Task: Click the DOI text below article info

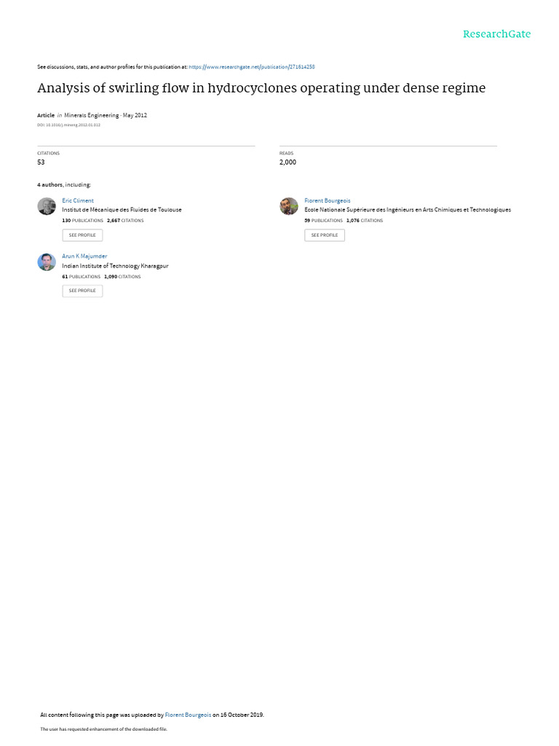Action: [69, 125]
